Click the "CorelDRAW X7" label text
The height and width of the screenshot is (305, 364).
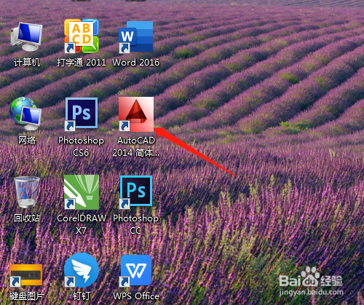(82, 224)
